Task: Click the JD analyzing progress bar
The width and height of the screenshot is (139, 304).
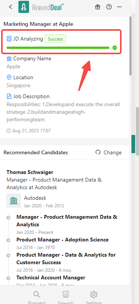Action: (58, 48)
